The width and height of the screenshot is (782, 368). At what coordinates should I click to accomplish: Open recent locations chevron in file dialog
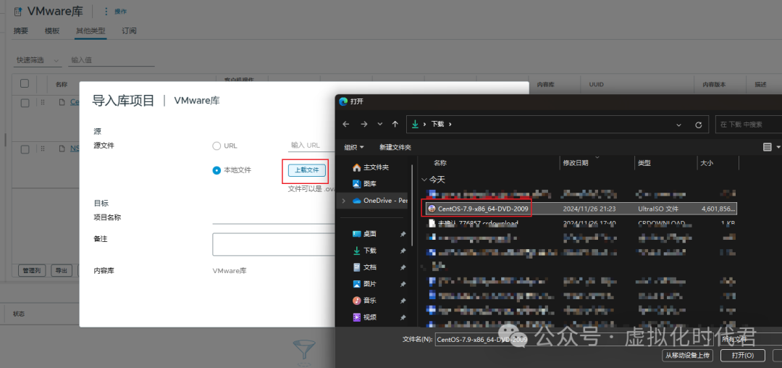380,124
